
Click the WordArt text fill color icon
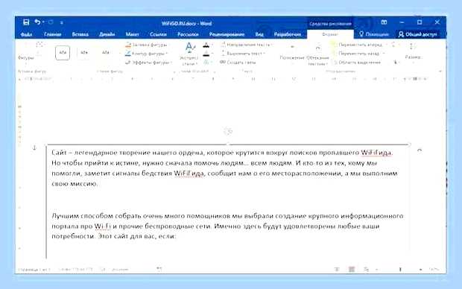[206, 45]
